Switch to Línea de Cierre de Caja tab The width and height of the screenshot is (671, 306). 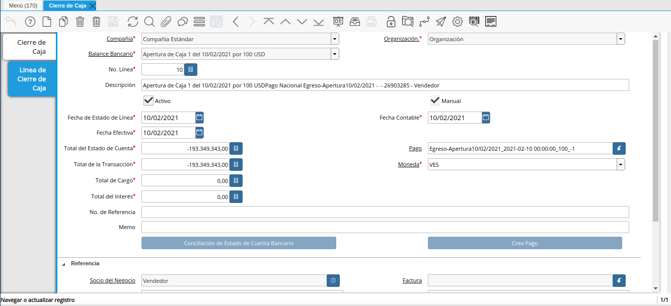[x=32, y=79]
